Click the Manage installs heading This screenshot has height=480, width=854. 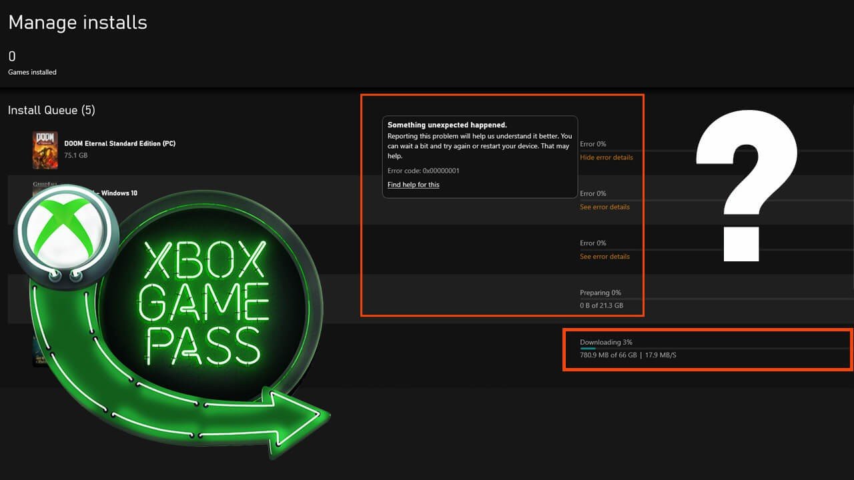tap(77, 23)
